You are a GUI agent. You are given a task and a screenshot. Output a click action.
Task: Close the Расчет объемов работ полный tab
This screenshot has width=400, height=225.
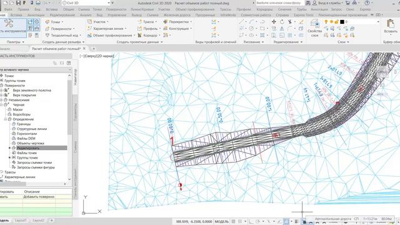(84, 49)
